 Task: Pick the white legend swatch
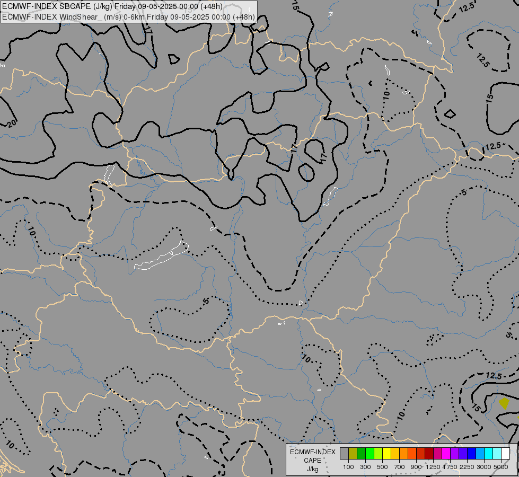506,454
